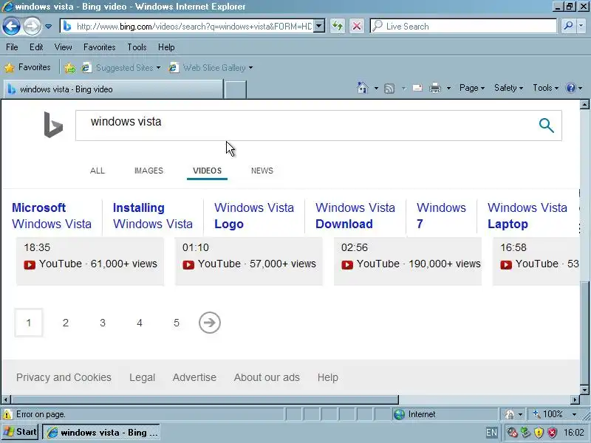Click the next page circled arrow

click(210, 323)
